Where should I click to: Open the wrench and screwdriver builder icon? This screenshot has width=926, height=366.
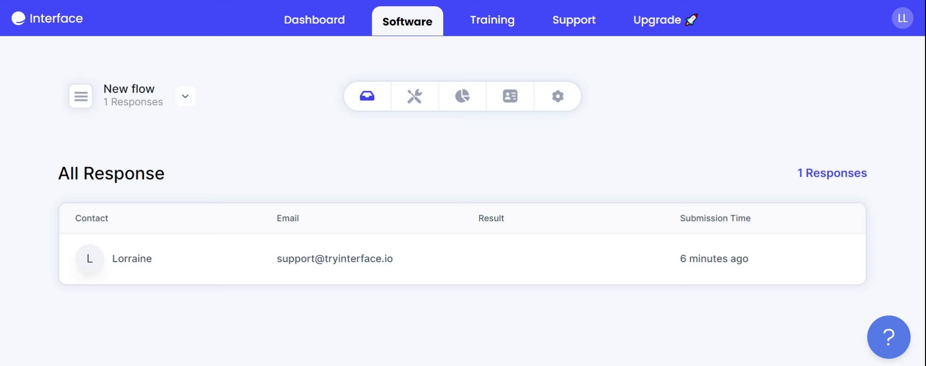click(x=414, y=96)
